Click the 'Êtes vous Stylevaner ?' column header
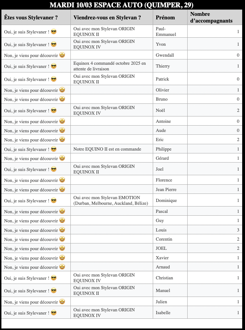245x330 pixels. (31, 18)
